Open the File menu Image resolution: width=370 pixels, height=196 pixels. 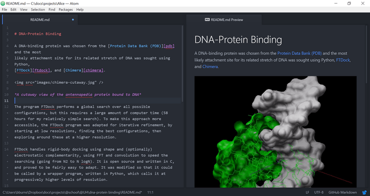pos(4,10)
